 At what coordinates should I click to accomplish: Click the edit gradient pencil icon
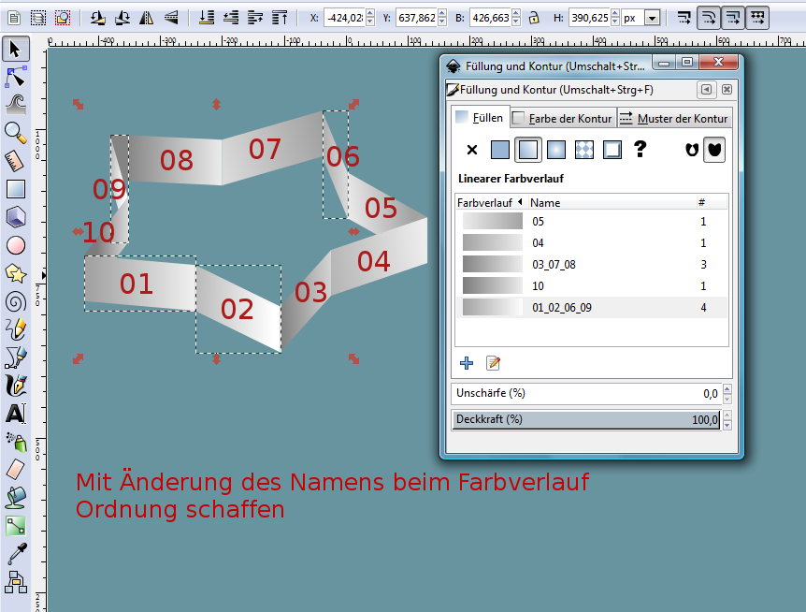(493, 362)
